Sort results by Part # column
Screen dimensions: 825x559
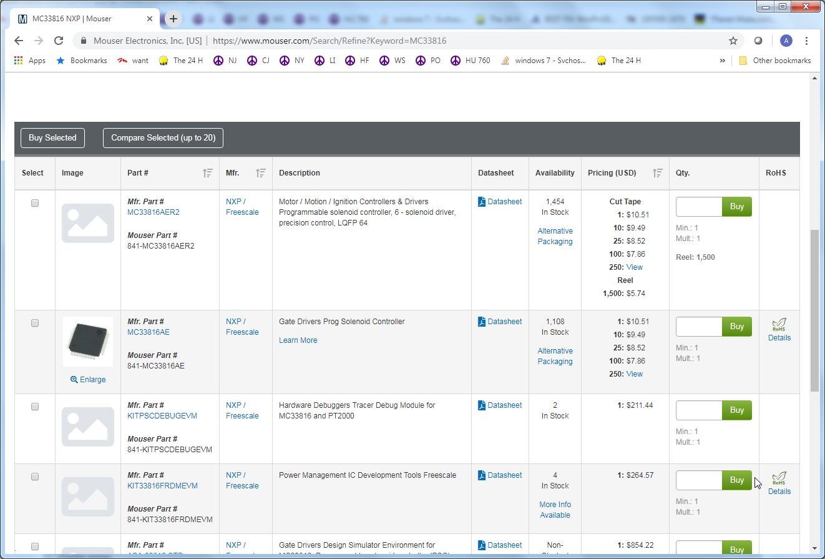(208, 173)
